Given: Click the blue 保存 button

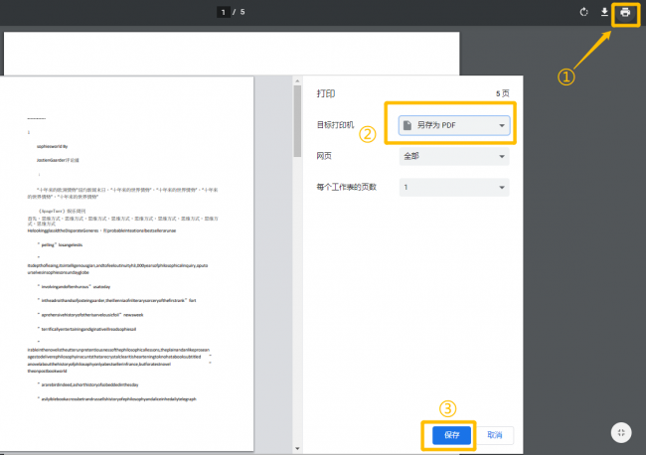Looking at the screenshot, I should pos(451,435).
